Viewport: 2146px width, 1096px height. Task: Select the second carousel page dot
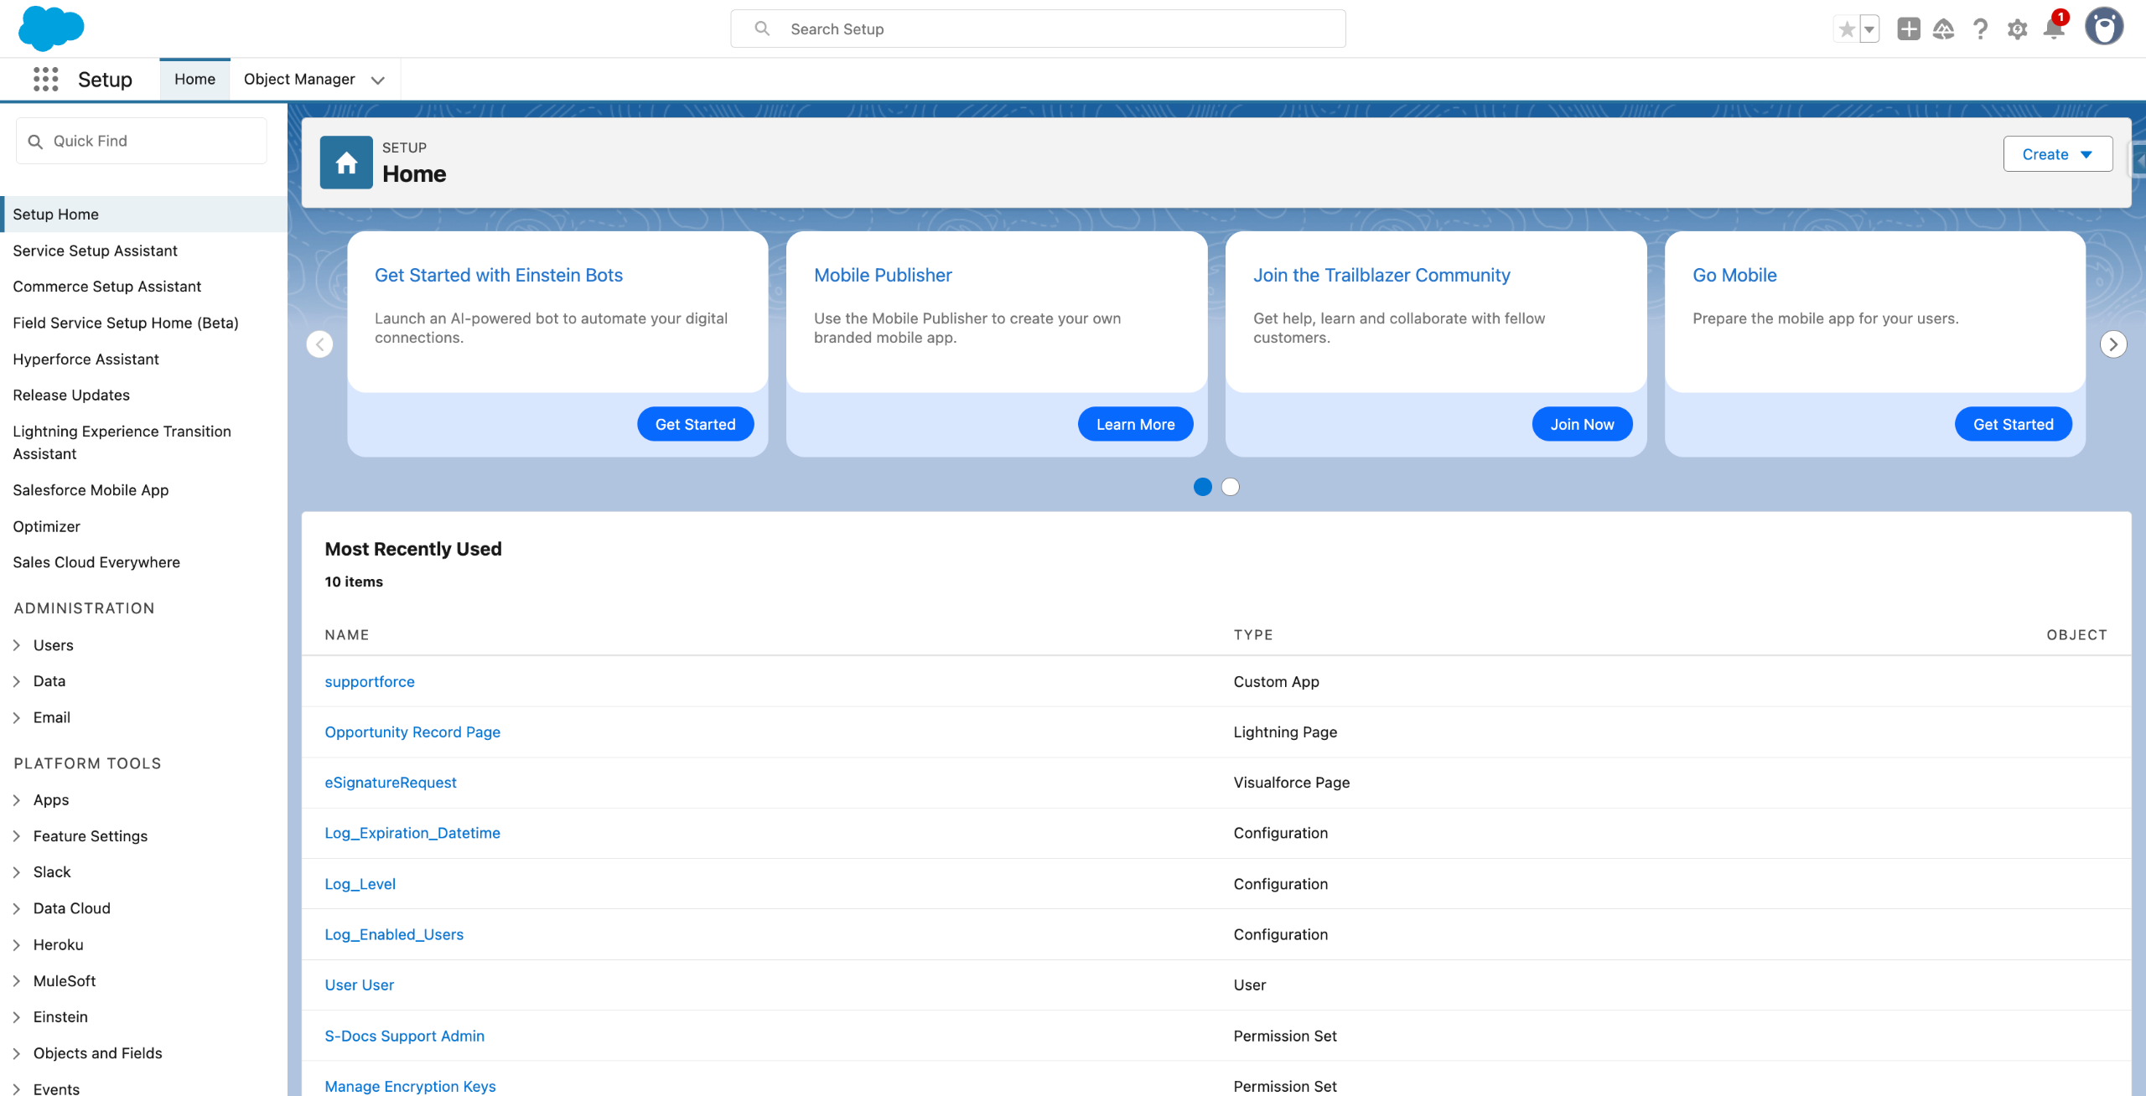pyautogui.click(x=1230, y=487)
